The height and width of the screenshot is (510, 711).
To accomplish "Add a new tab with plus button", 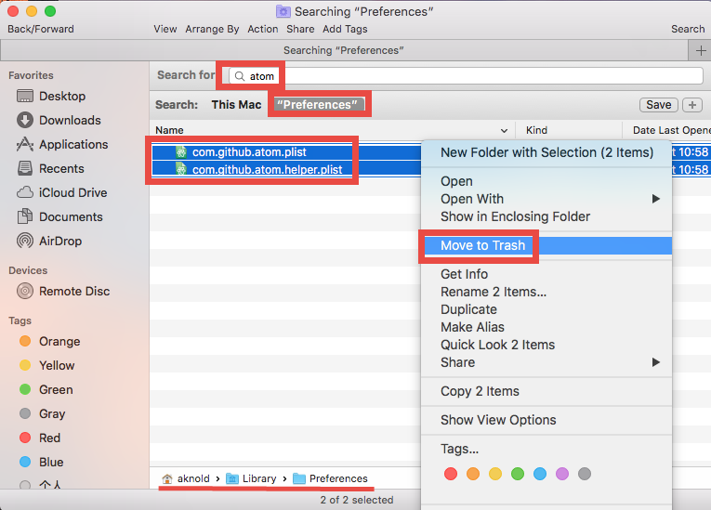I will [x=700, y=50].
